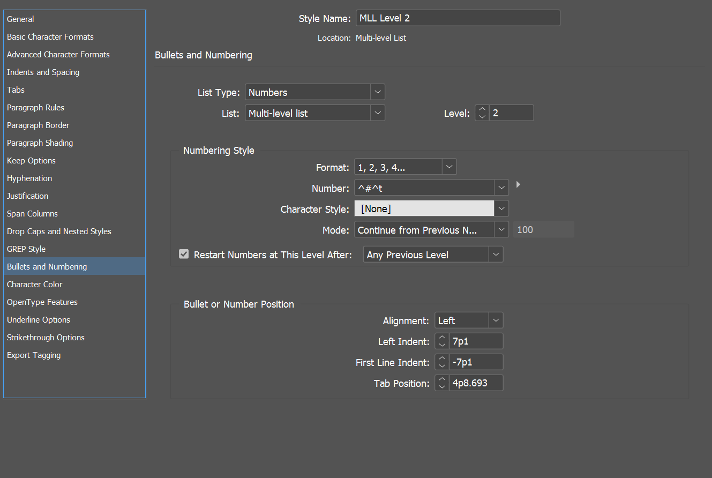Image resolution: width=712 pixels, height=478 pixels.
Task: Switch to the General section
Action: 20,19
